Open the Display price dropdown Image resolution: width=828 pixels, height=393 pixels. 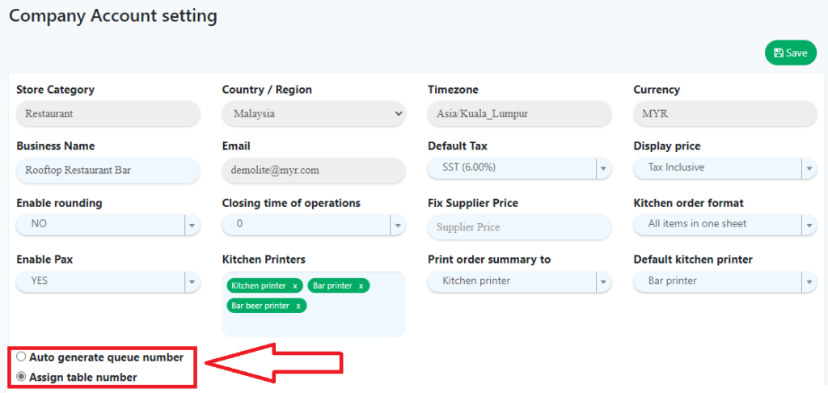808,167
